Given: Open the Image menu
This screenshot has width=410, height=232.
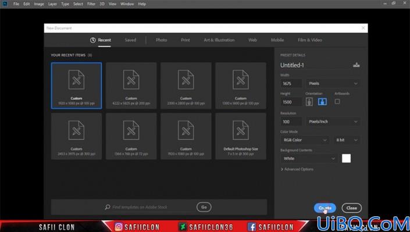Looking at the screenshot, I should (x=39, y=4).
